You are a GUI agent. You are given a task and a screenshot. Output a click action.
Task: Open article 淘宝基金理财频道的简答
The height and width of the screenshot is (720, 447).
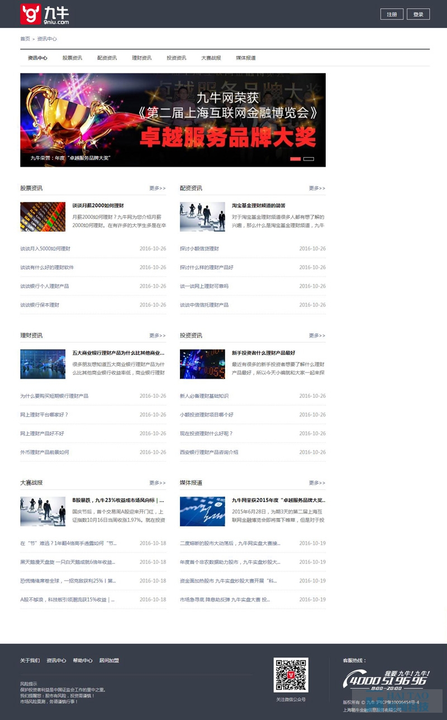(259, 206)
